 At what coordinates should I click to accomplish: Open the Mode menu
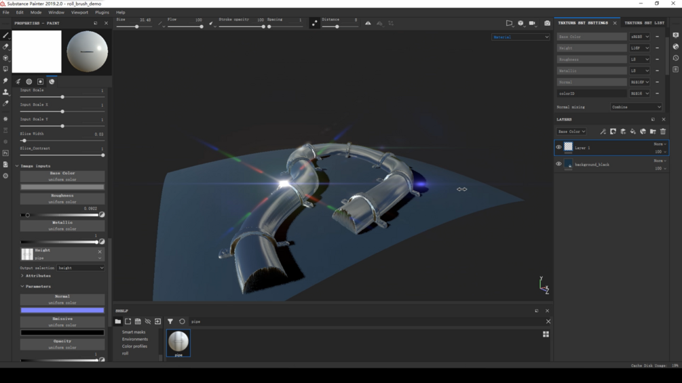pyautogui.click(x=36, y=12)
